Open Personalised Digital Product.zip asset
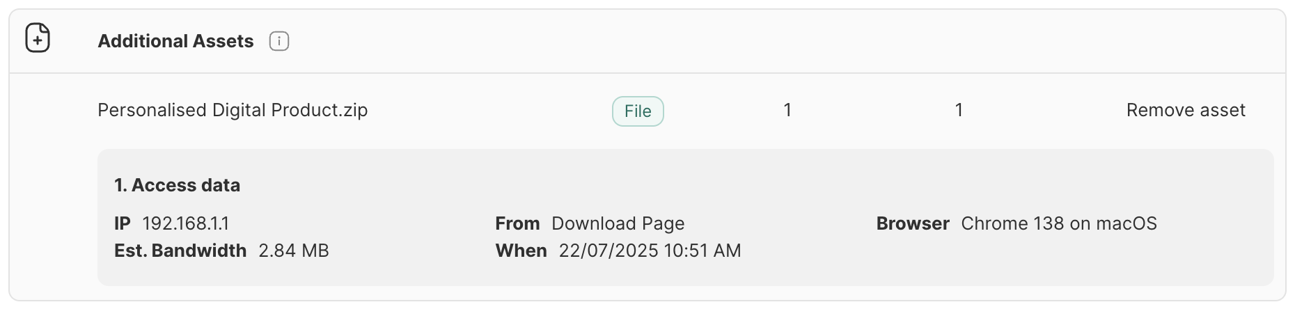1295x309 pixels. click(x=233, y=110)
